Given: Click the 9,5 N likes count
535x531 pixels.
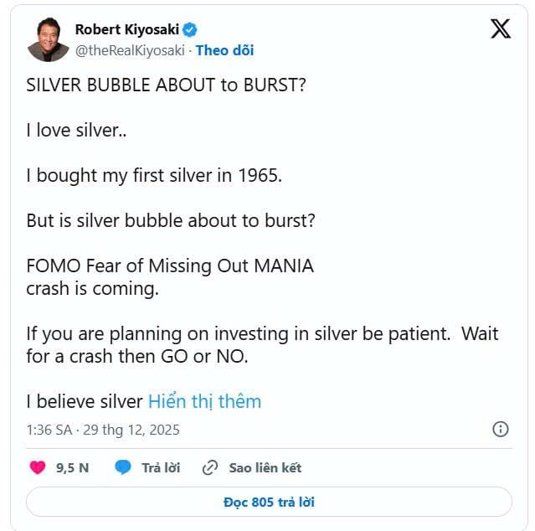Looking at the screenshot, I should 72,467.
